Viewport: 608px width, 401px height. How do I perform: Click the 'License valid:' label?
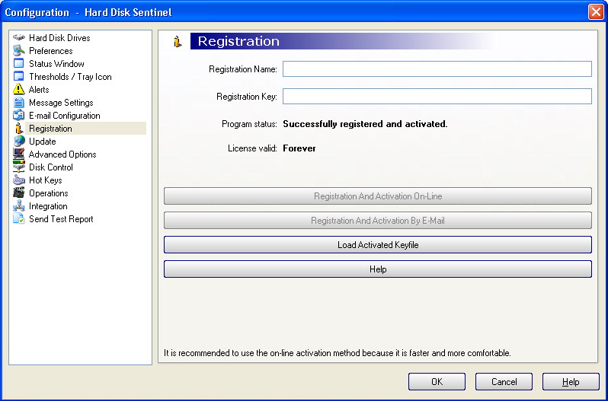click(252, 148)
